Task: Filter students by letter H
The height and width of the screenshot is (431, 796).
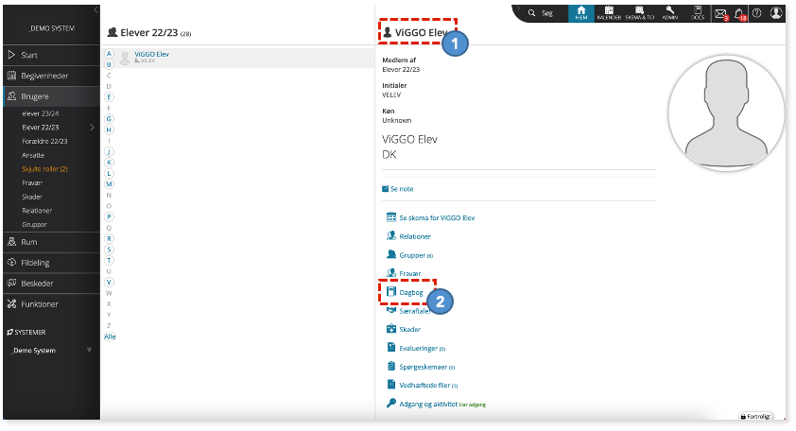Action: (109, 129)
